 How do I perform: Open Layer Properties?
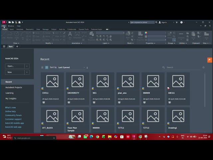click(x=92, y=36)
